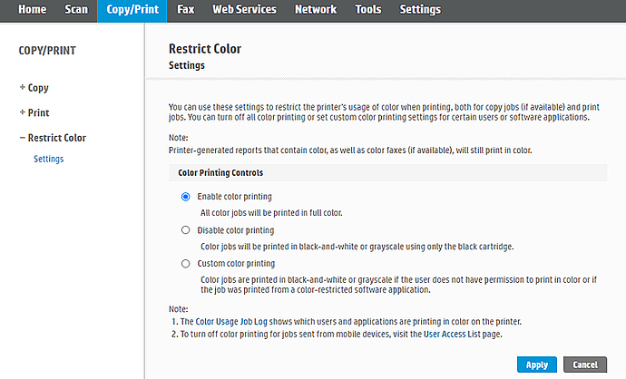This screenshot has width=626, height=379.
Task: Select Custom color printing radio button
Action: (186, 264)
